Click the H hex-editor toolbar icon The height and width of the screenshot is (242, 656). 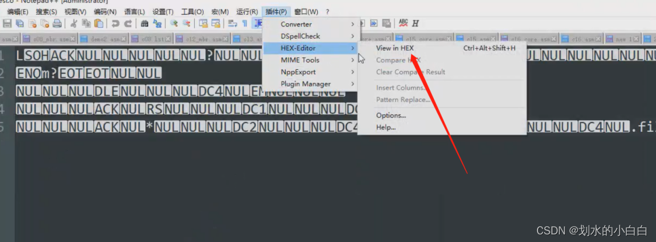pyautogui.click(x=415, y=23)
